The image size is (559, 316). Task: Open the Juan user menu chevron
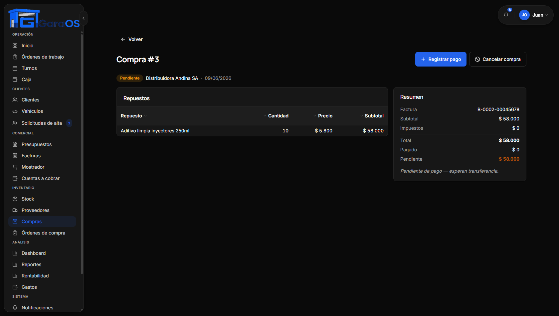tap(547, 15)
